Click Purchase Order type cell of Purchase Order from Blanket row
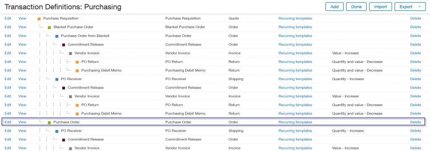430x151 pixels. coord(178,36)
